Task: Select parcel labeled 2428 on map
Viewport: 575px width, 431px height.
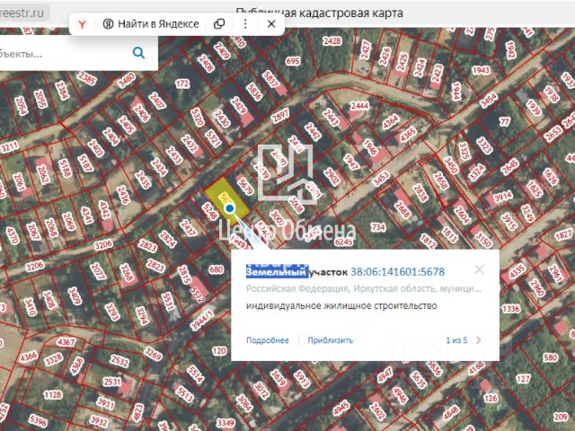Action: coord(332,41)
